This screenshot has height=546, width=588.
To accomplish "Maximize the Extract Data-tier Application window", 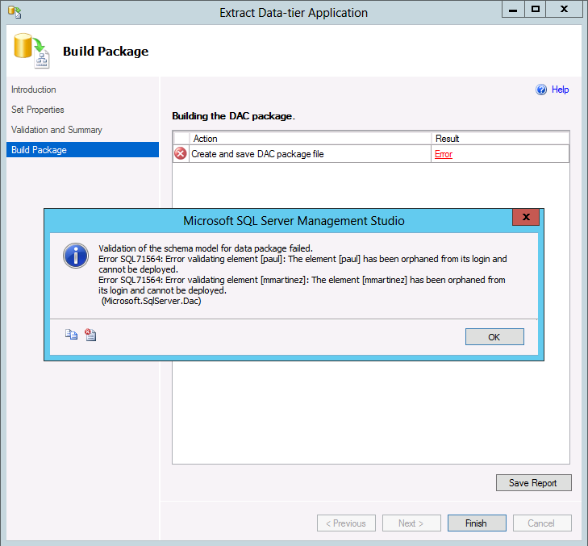I will pyautogui.click(x=535, y=10).
